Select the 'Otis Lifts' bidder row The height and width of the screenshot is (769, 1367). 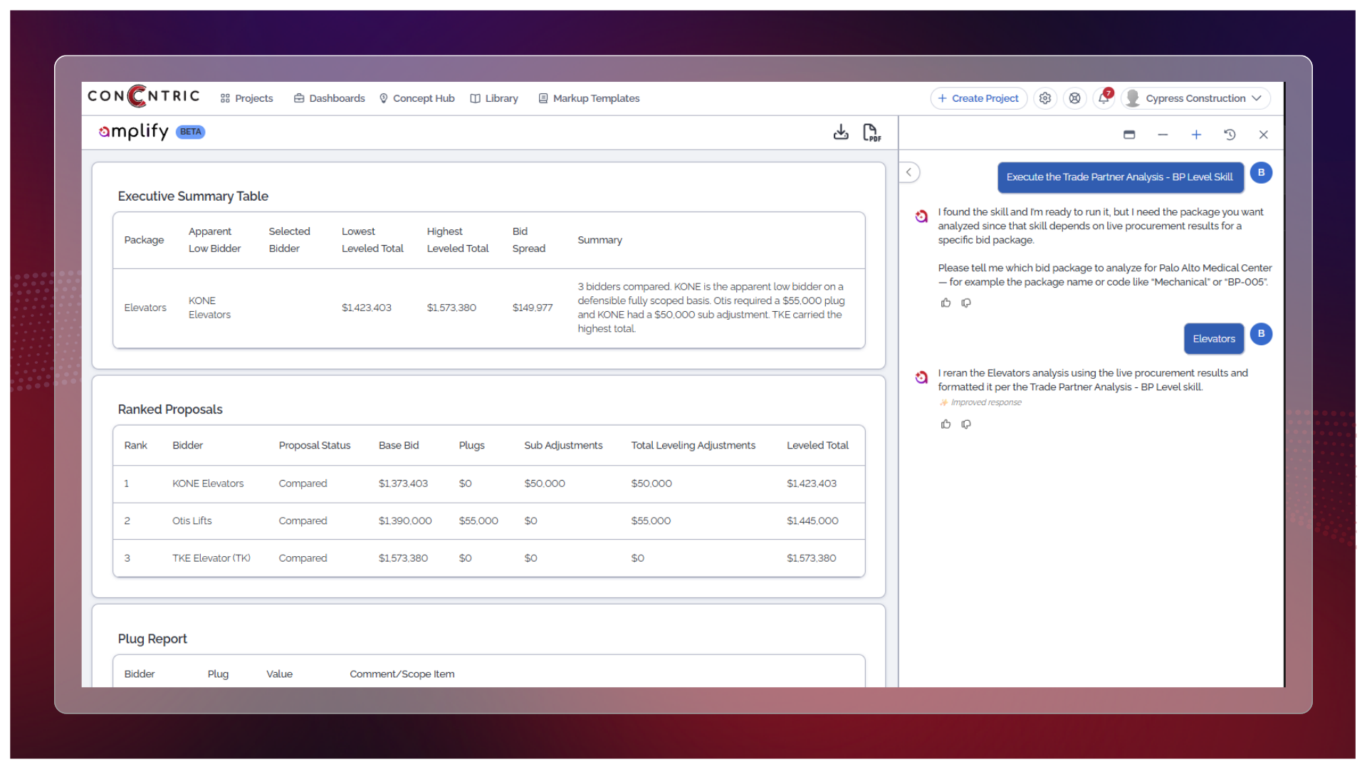[x=489, y=521]
